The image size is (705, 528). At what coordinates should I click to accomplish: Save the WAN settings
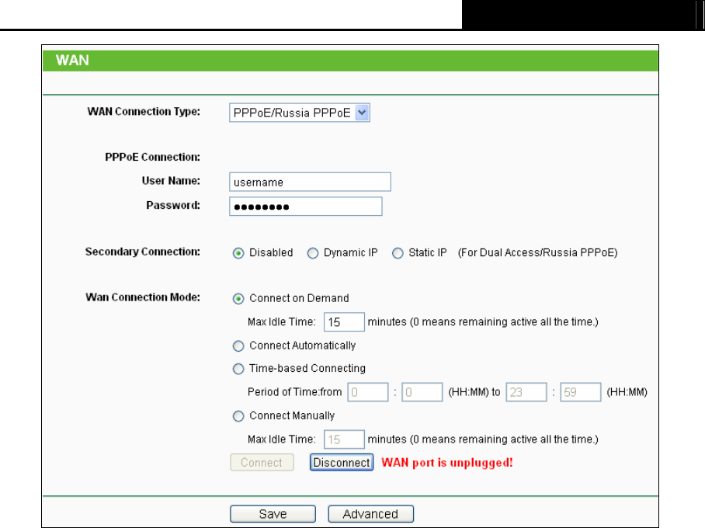click(273, 514)
